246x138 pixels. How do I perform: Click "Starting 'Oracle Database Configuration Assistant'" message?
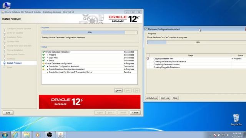[x=63, y=38]
